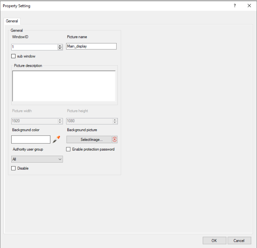The image size is (257, 248).
Task: Increase WindowID with the up arrow
Action: [60, 45]
